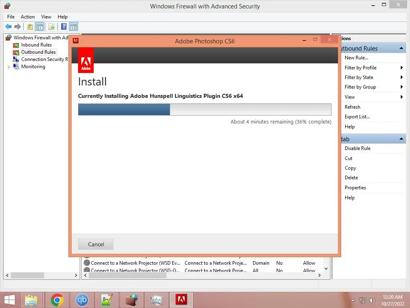Screen dimensions: 410x308
Task: Click New Rule... in the Actions pane
Action: coord(356,58)
